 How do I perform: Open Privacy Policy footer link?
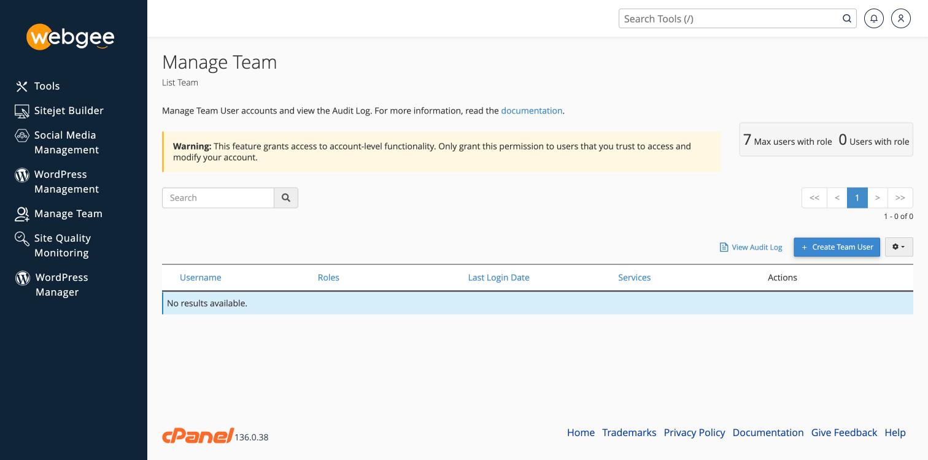(694, 432)
